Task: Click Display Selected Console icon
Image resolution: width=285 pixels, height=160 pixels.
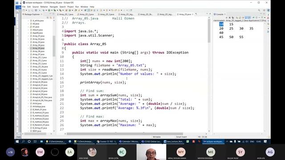Action: [x=256, y=18]
